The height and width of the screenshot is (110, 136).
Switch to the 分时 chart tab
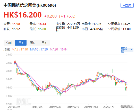[9, 43]
